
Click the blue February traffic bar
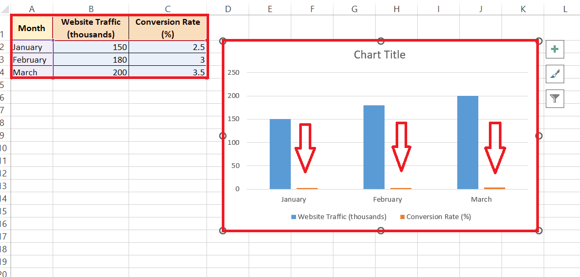tap(374, 147)
